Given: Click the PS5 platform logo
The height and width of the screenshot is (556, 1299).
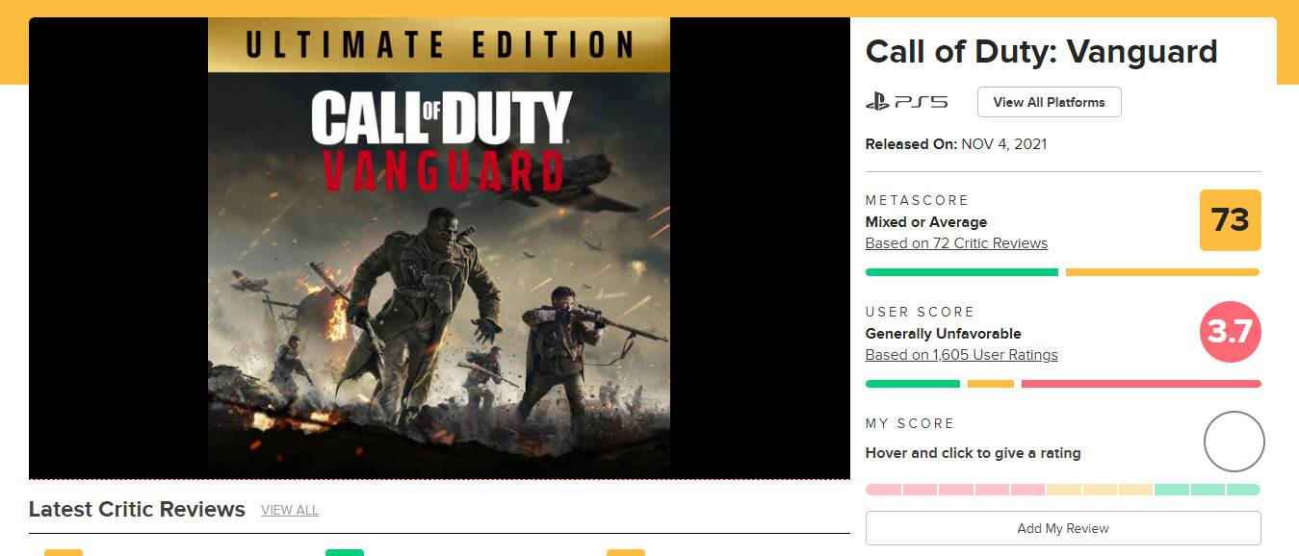Looking at the screenshot, I should (906, 102).
